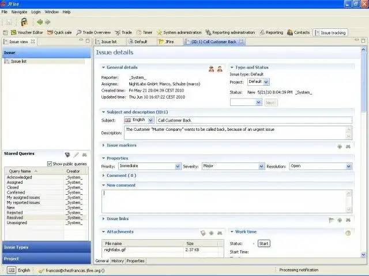This screenshot has height=276, width=369.
Task: Expand the Project panel
Action: (46, 258)
